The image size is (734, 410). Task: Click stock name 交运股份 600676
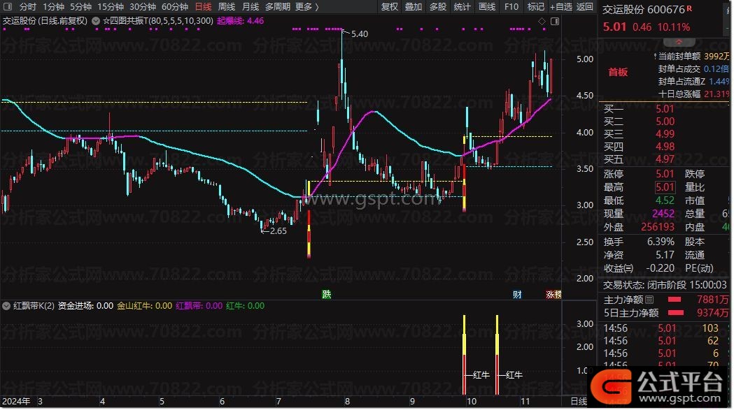644,9
